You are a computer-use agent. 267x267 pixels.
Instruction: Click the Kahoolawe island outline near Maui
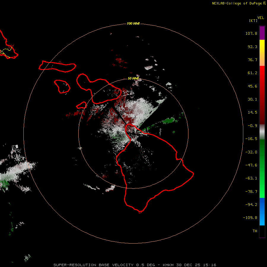pos(81,105)
